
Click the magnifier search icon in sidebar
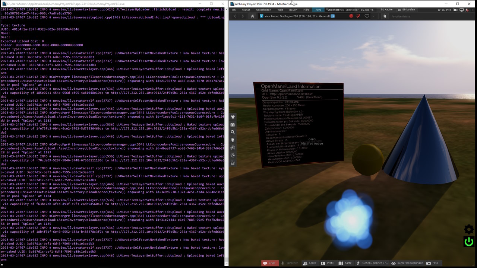233,132
